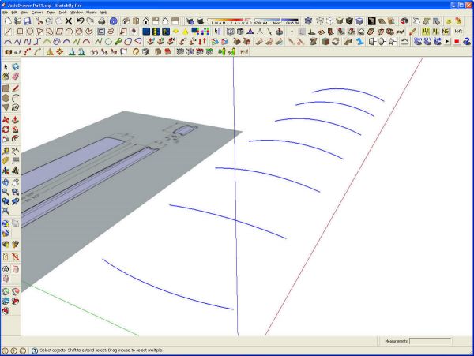Click the Zoom Extents icon
Image resolution: width=474 pixels, height=356 pixels.
(x=6, y=211)
